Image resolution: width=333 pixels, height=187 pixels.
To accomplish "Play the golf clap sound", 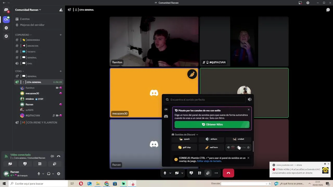I will pos(185,147).
